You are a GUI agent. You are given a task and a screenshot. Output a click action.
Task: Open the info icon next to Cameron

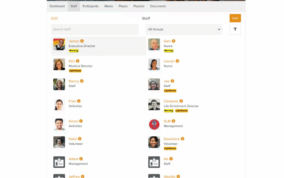pyautogui.click(x=181, y=101)
